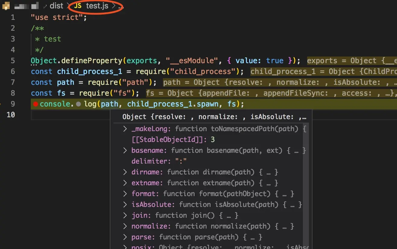The width and height of the screenshot is (397, 249).
Task: Click the true keyword on line 5
Action: 275,60
